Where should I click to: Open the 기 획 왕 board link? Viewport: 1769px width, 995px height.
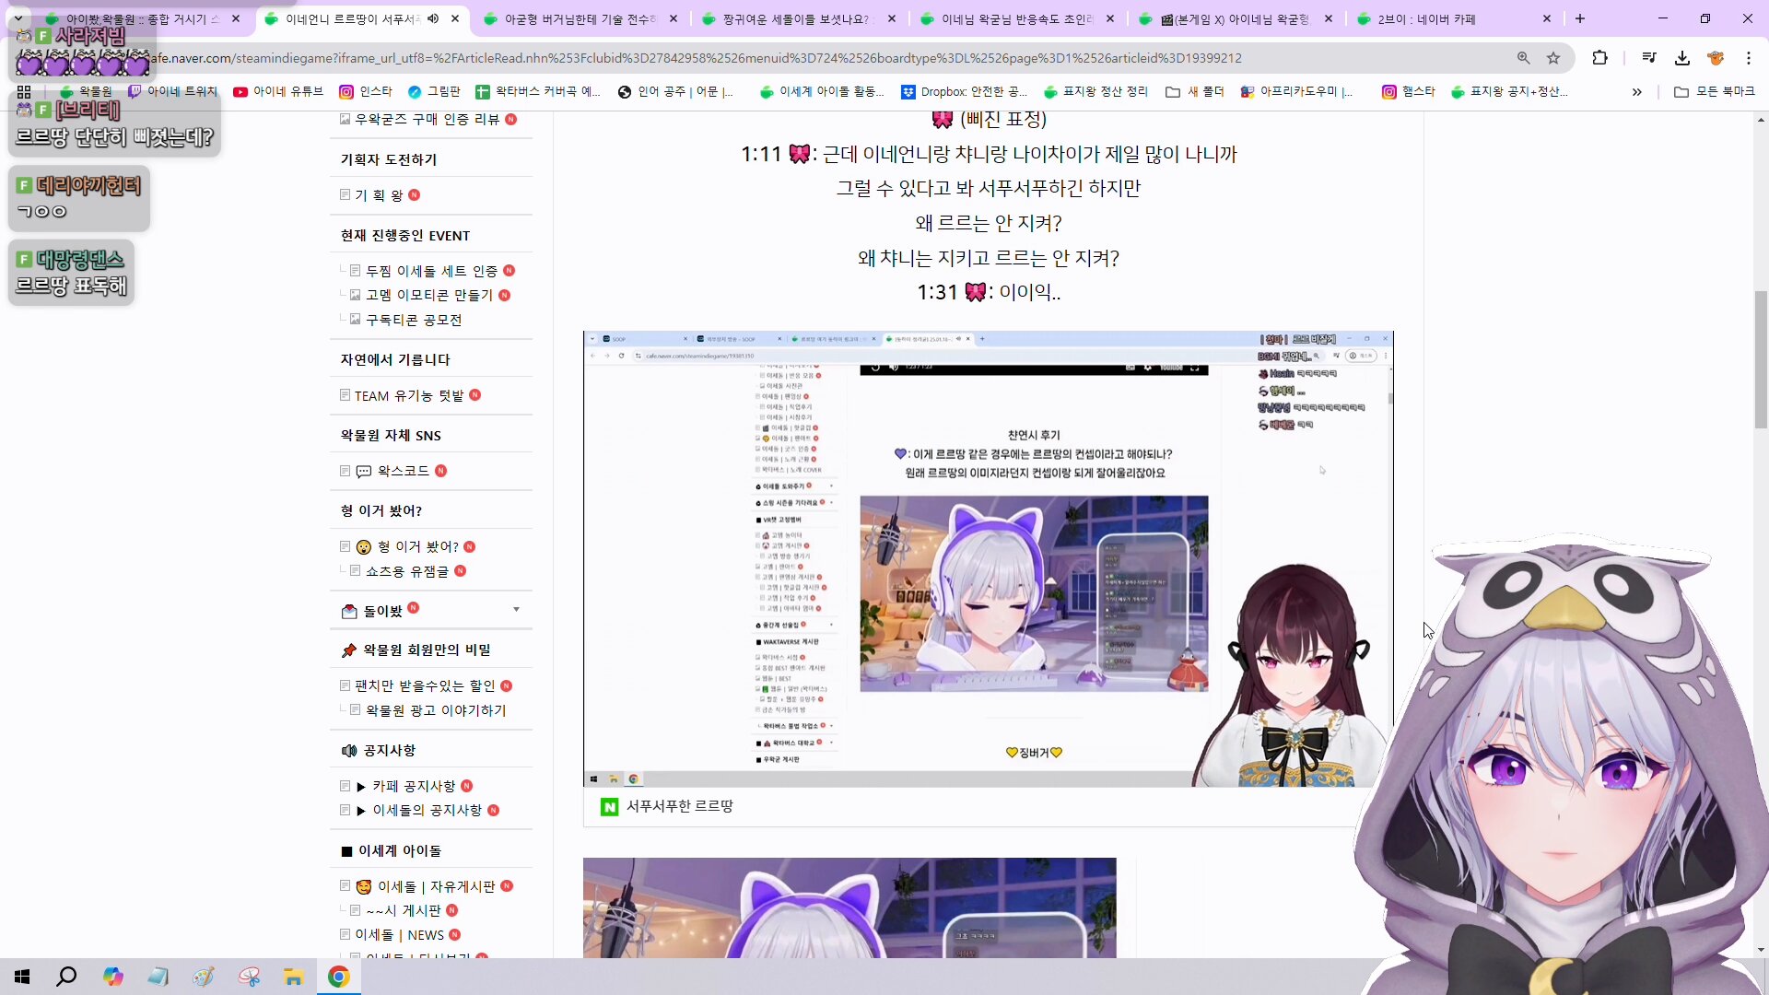click(379, 195)
